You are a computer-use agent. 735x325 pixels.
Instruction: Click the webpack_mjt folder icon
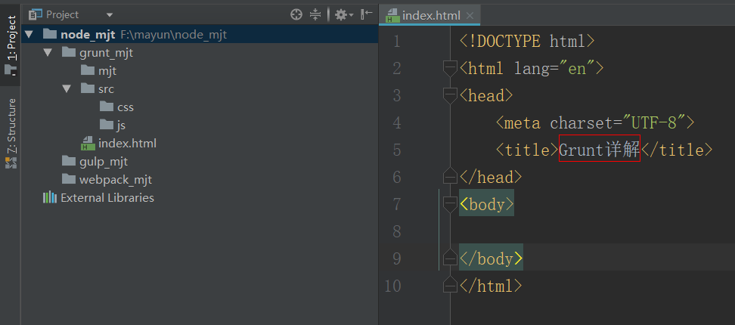[69, 180]
